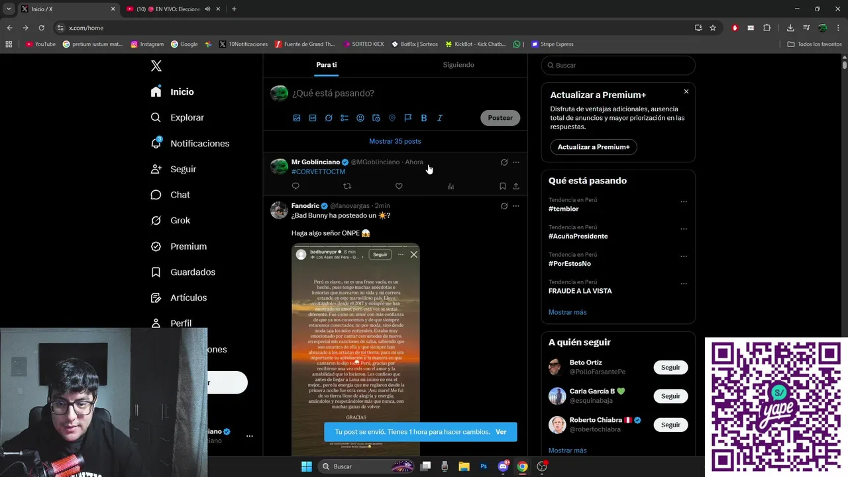The image size is (848, 477).
Task: Click Mostrar más under trending topics
Action: pos(568,312)
